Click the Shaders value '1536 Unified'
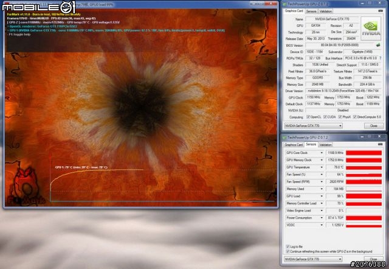 pos(319,65)
